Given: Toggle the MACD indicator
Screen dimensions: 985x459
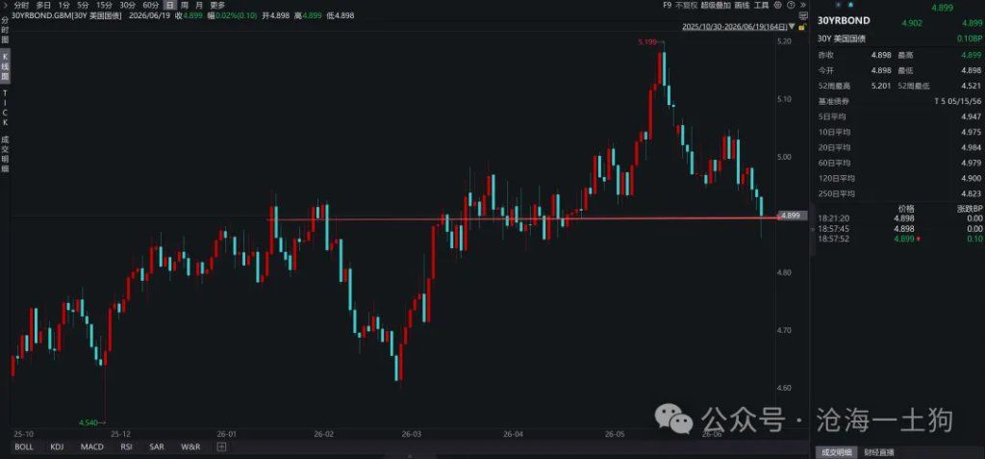Looking at the screenshot, I should click(92, 447).
